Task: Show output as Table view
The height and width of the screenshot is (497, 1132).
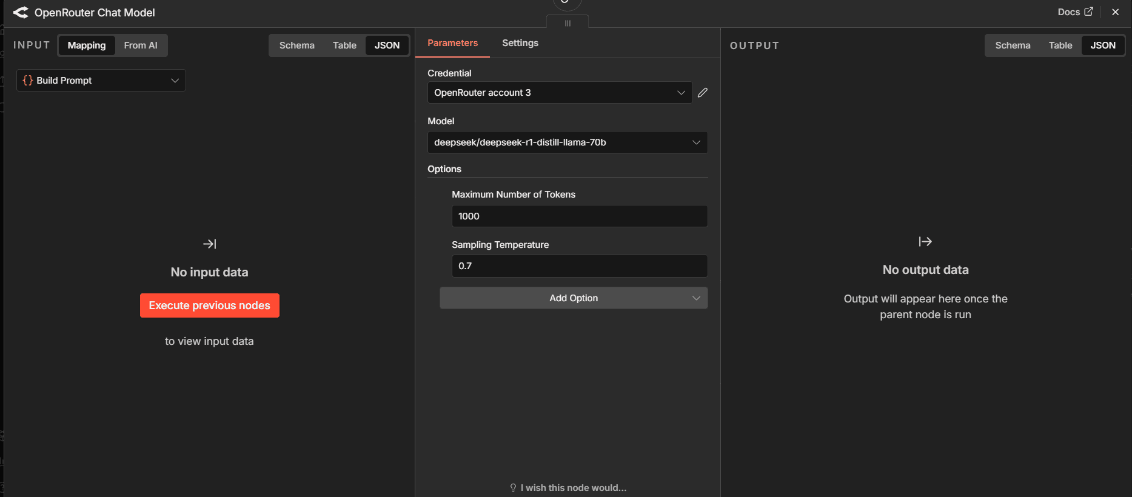Action: (1060, 45)
